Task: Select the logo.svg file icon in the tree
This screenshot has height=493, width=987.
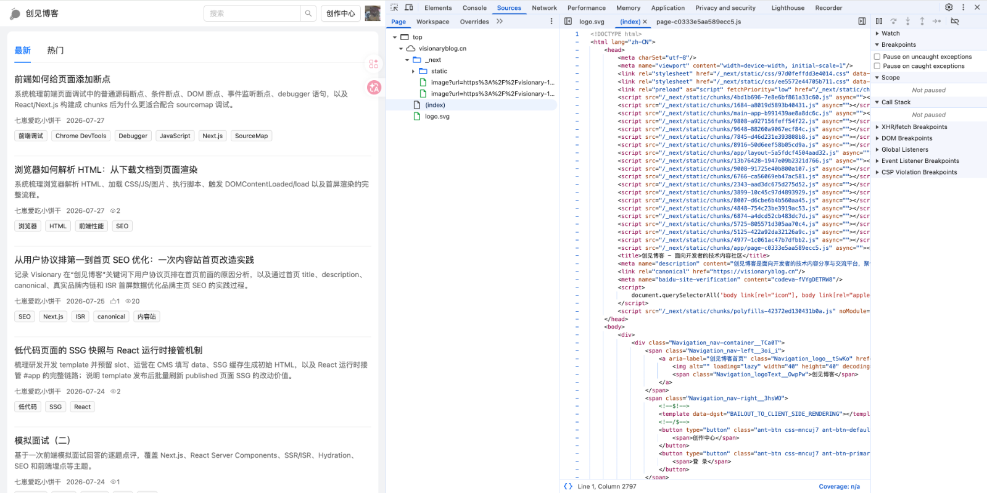Action: 417,116
